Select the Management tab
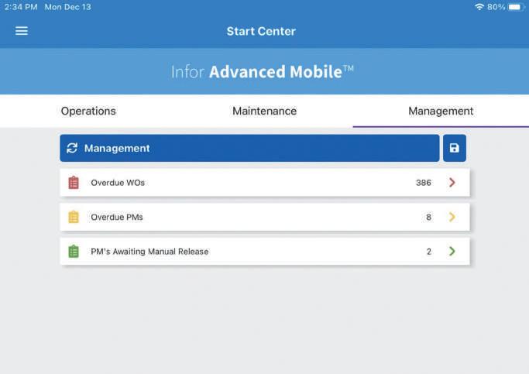 441,111
